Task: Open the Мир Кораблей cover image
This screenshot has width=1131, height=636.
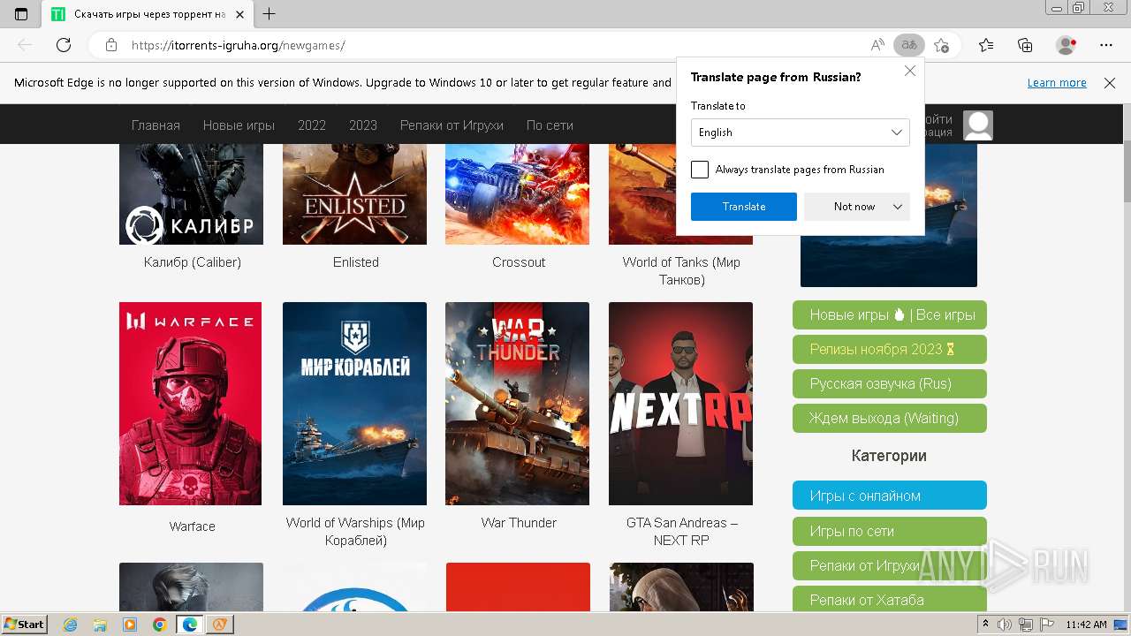Action: (x=354, y=404)
